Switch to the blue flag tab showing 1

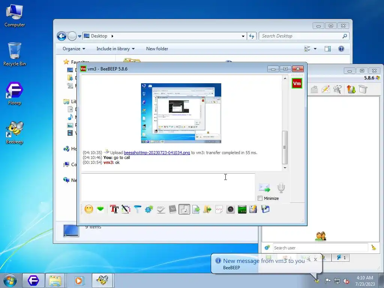pos(341,257)
